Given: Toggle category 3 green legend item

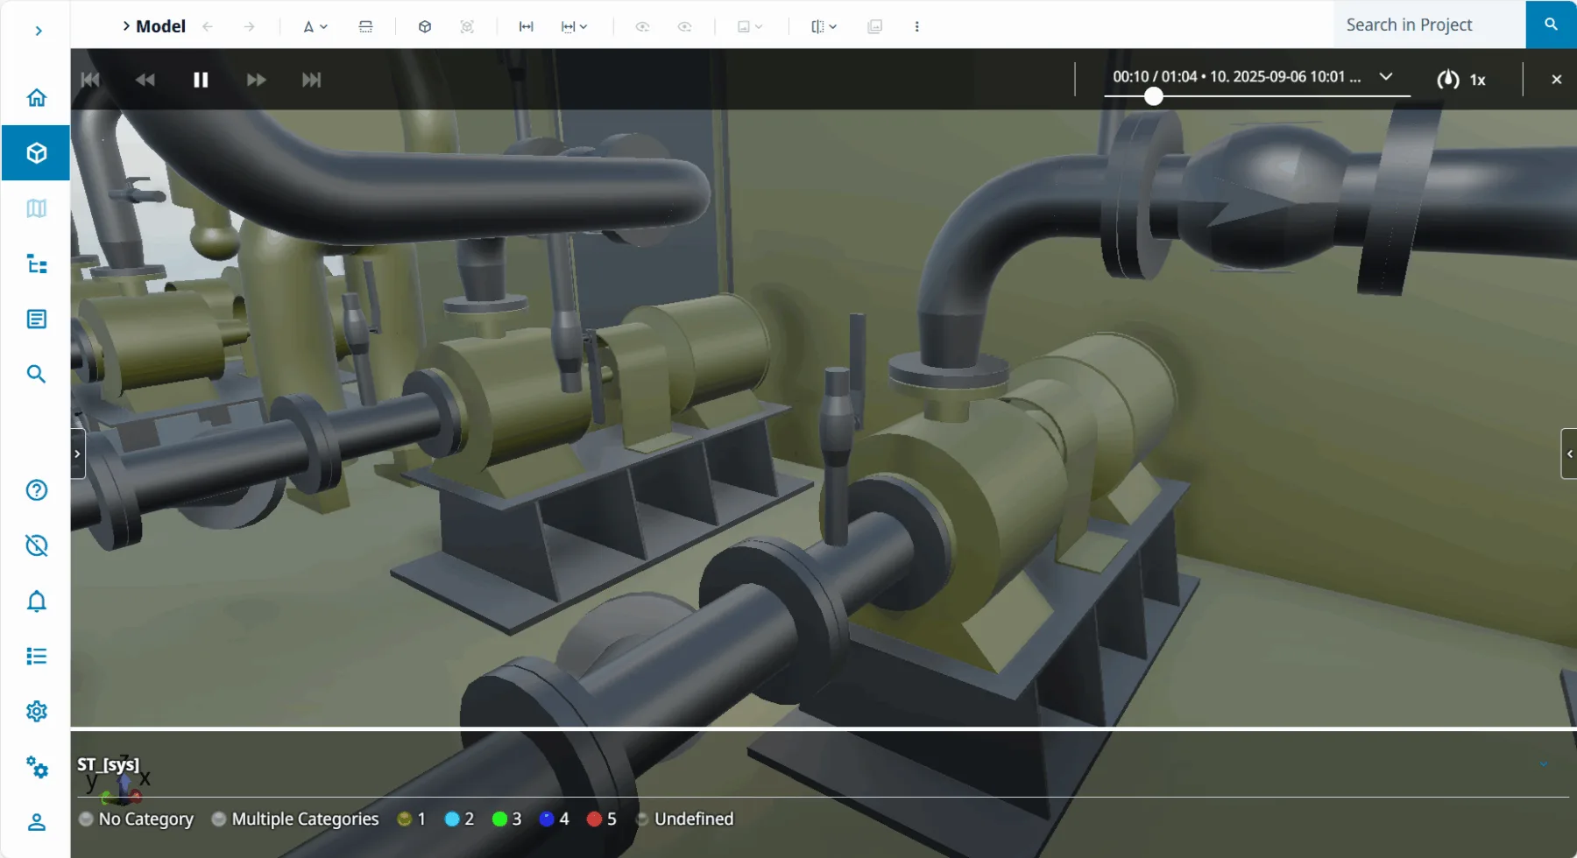Looking at the screenshot, I should [x=506, y=819].
